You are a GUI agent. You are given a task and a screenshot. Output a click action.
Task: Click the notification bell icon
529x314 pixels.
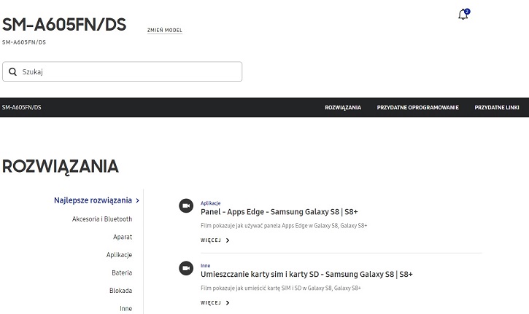pos(463,15)
